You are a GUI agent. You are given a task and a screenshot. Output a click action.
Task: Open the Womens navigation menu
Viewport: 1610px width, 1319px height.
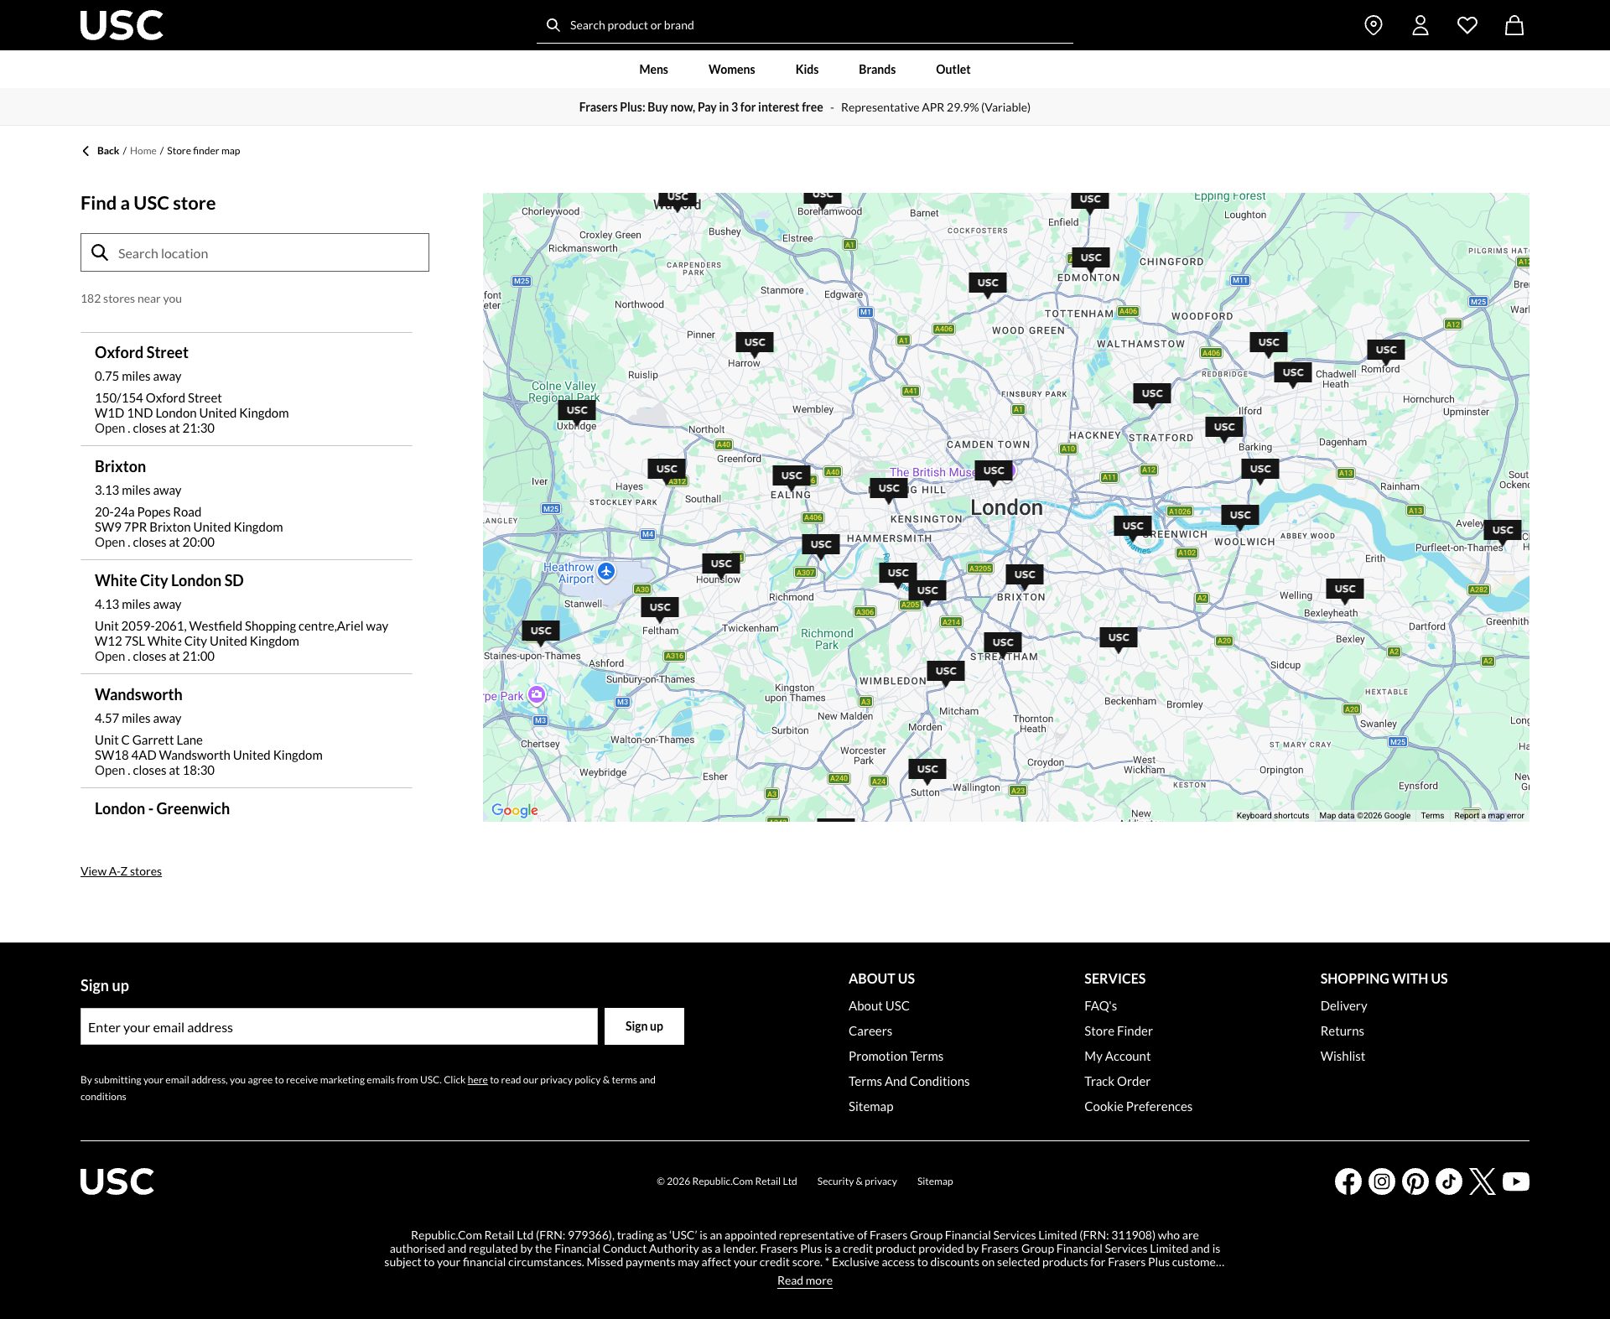[x=731, y=69]
